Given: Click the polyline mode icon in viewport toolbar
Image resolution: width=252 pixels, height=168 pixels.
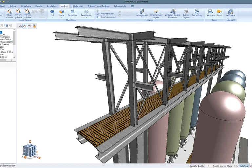Looking at the screenshot, I should [25, 26].
